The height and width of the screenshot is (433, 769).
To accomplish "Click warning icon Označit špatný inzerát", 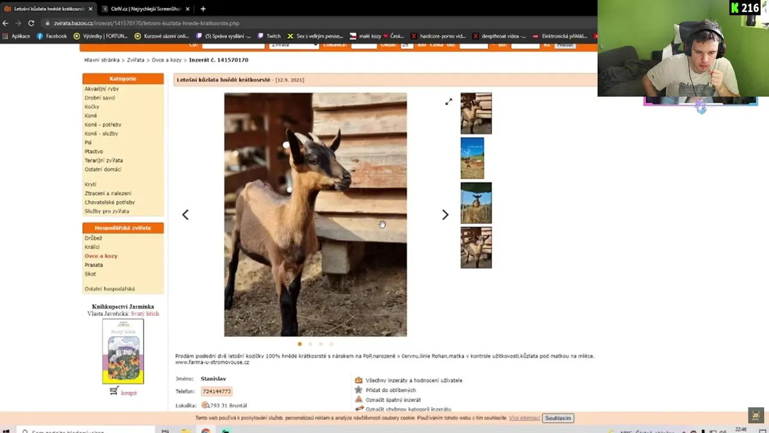I will pyautogui.click(x=359, y=399).
